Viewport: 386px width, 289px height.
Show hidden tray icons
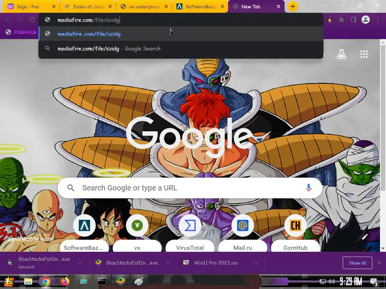[313, 281]
